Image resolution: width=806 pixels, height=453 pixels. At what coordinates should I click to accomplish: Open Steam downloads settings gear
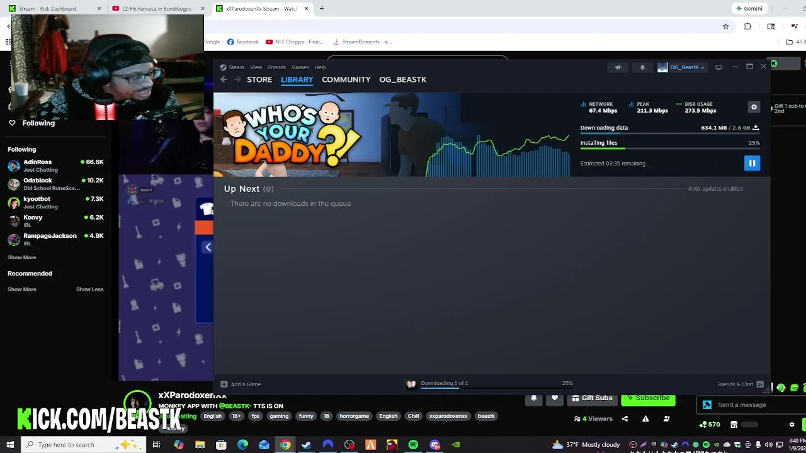pos(754,107)
